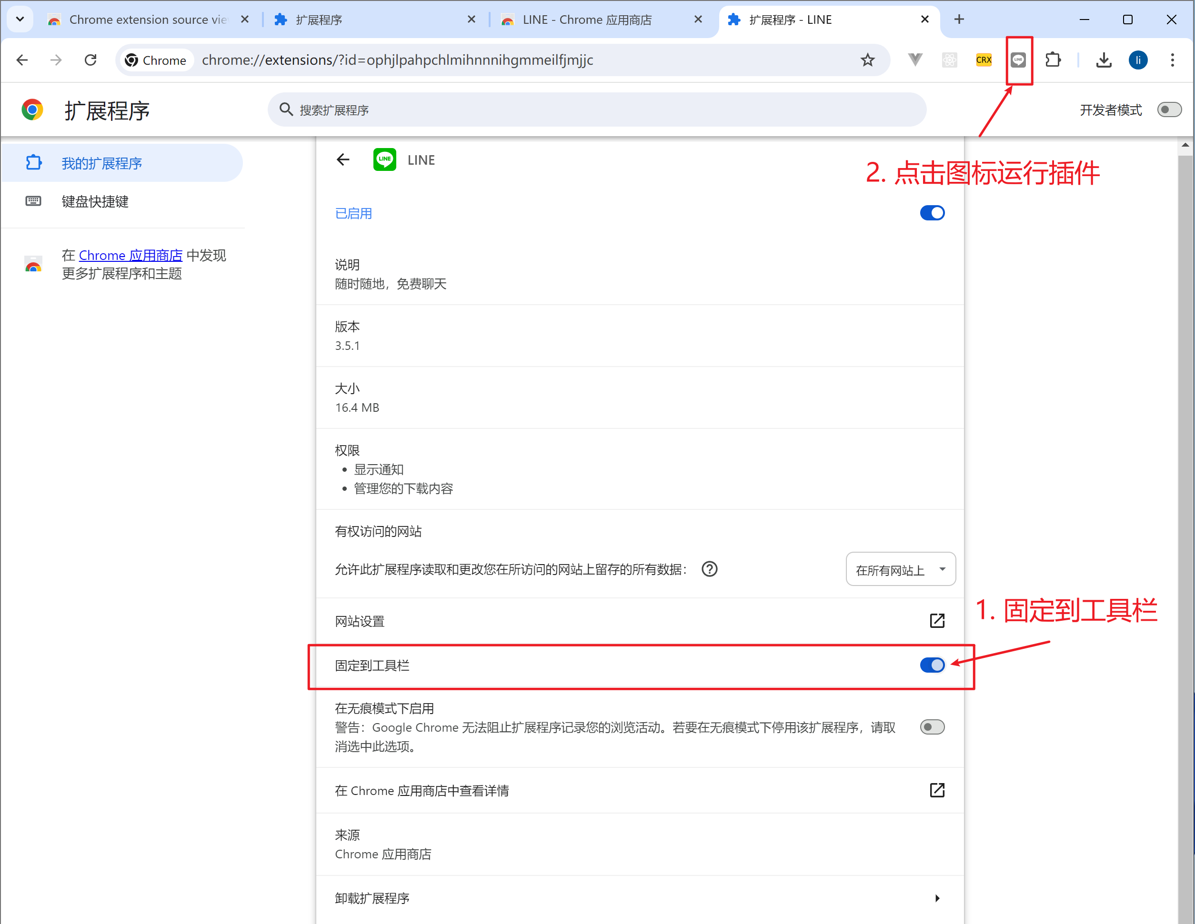Click the scrollbar up arrow
The width and height of the screenshot is (1195, 924).
pos(1185,145)
